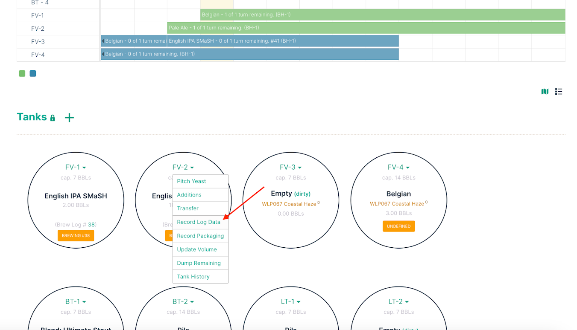Select Additions from FV-2 menu

click(200, 195)
